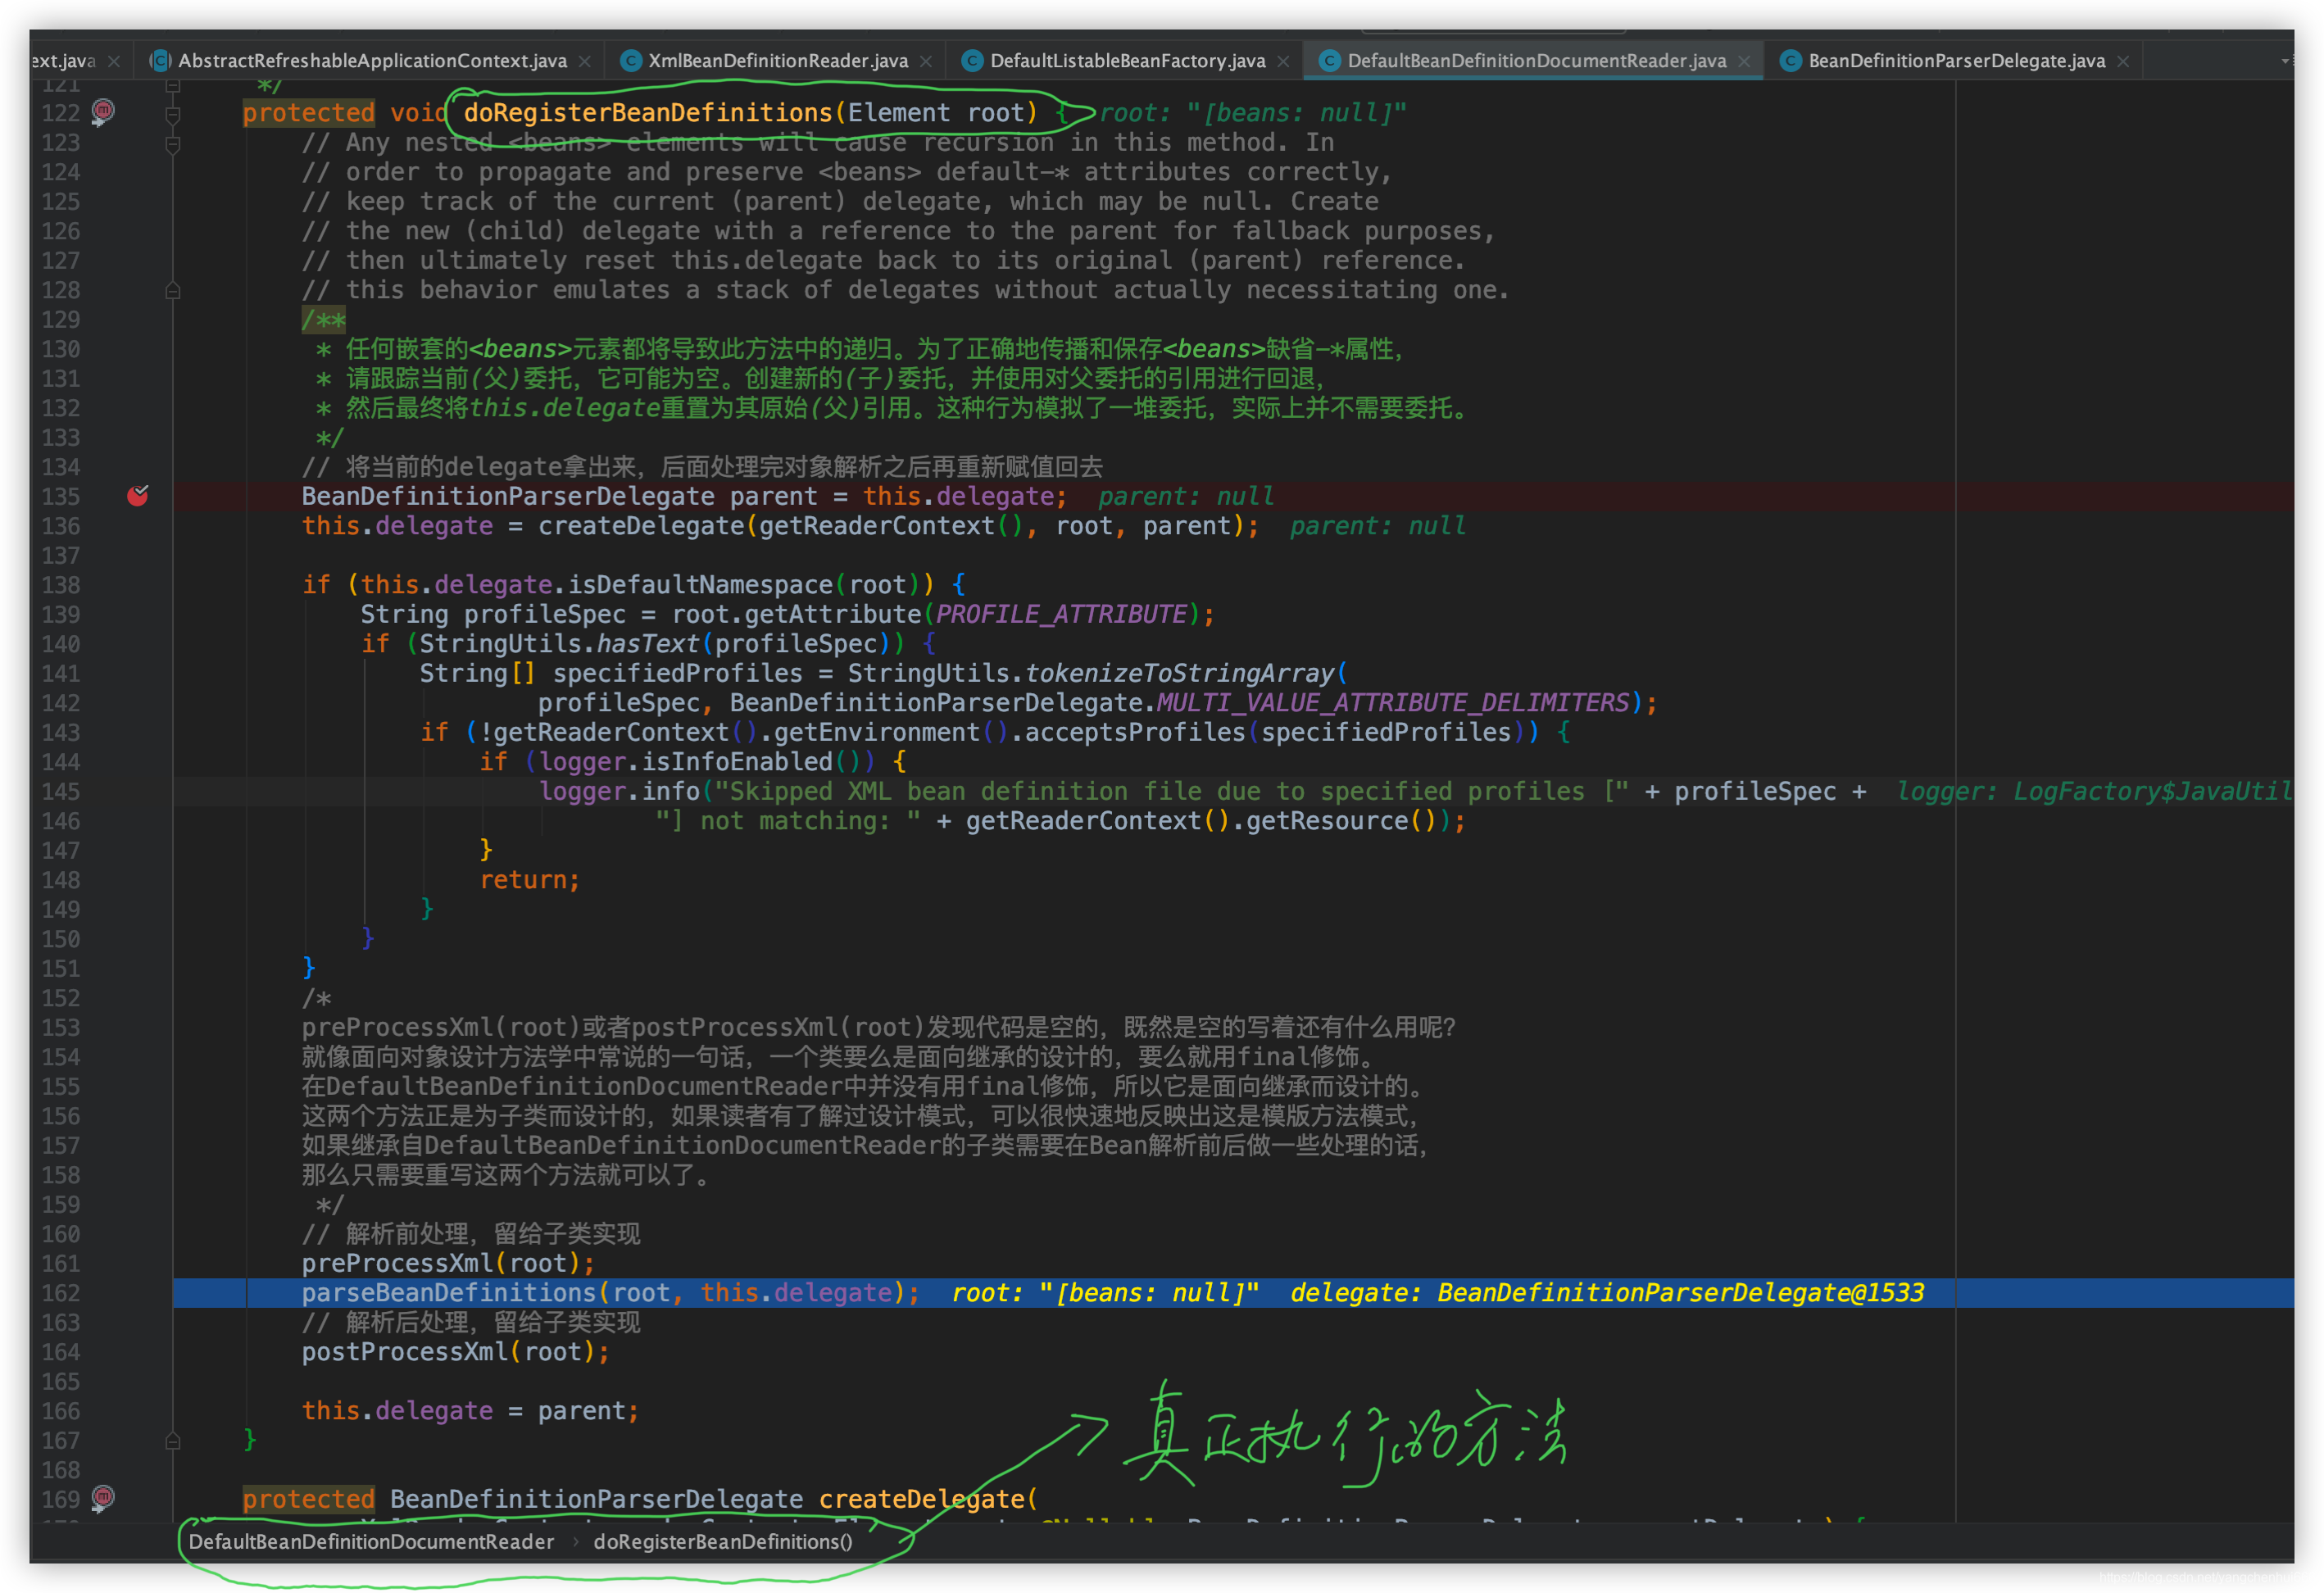Image resolution: width=2324 pixels, height=1593 pixels.
Task: Close the XmlBeanDefinitionReader.java tab
Action: tap(925, 60)
